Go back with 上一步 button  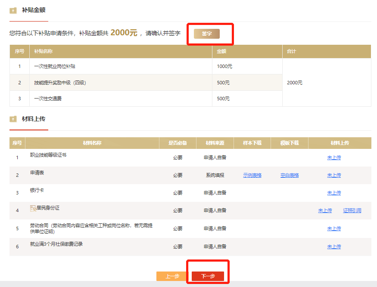click(x=172, y=276)
